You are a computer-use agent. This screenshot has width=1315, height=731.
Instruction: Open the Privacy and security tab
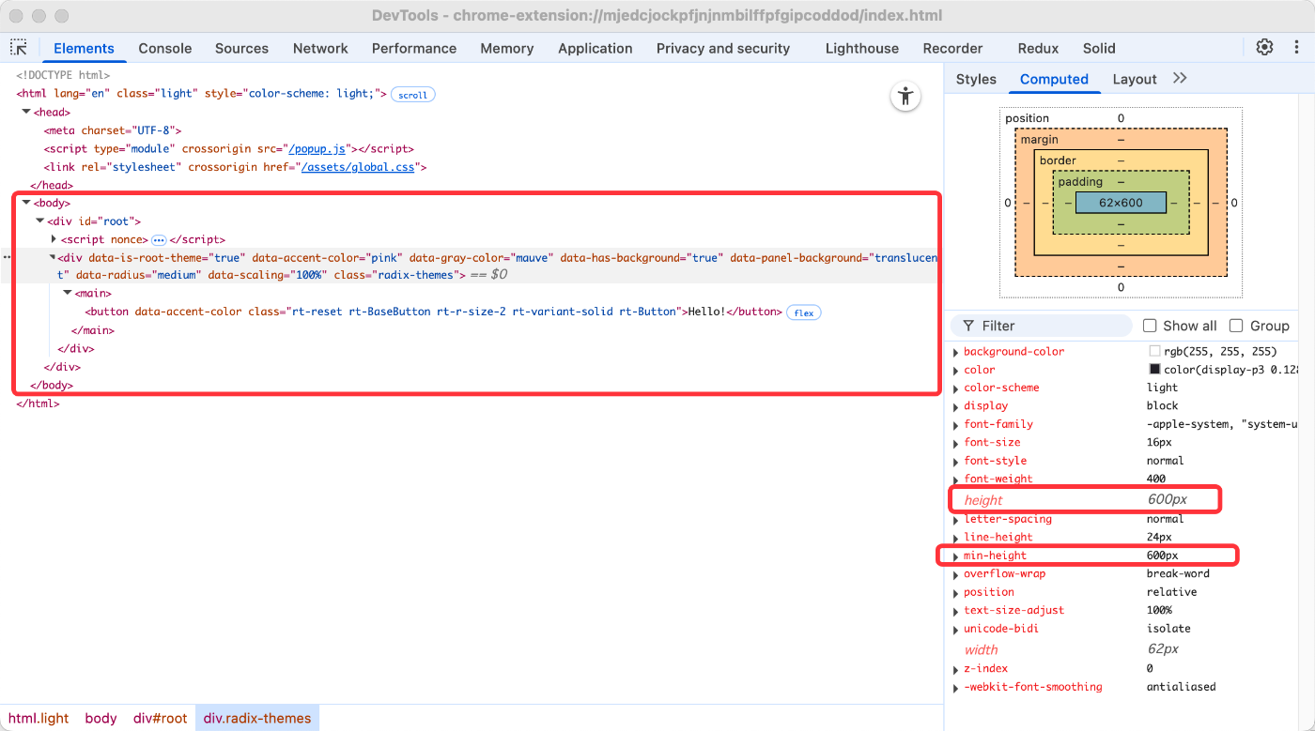click(x=723, y=48)
